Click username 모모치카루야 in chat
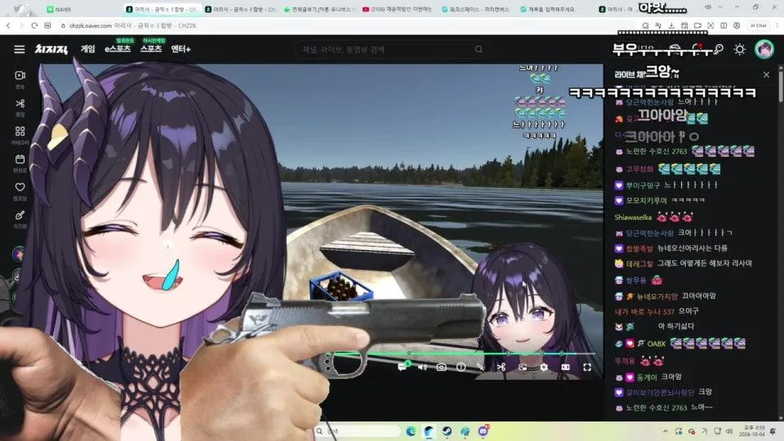 (647, 201)
